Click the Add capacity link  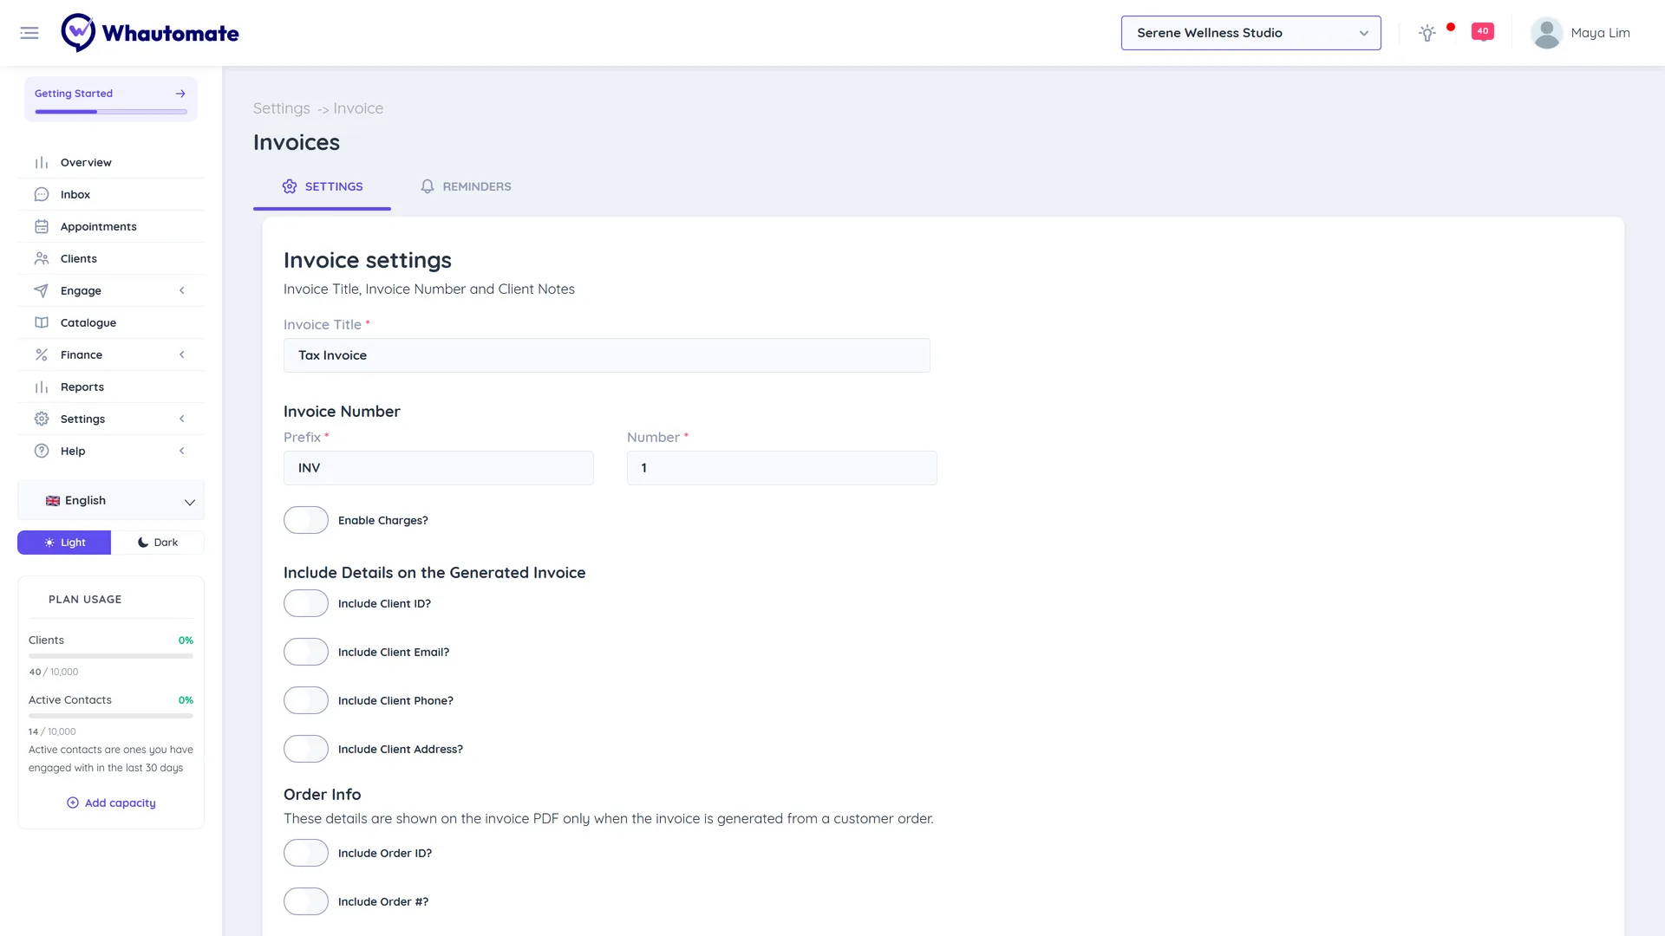pyautogui.click(x=111, y=803)
